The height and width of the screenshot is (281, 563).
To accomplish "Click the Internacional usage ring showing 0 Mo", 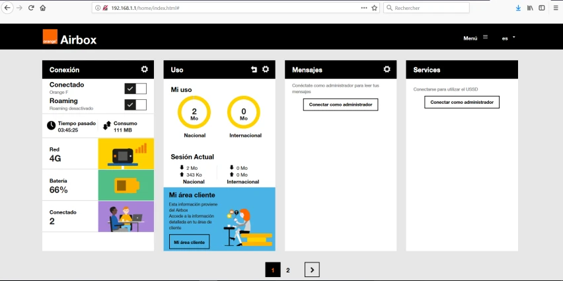I will [244, 112].
